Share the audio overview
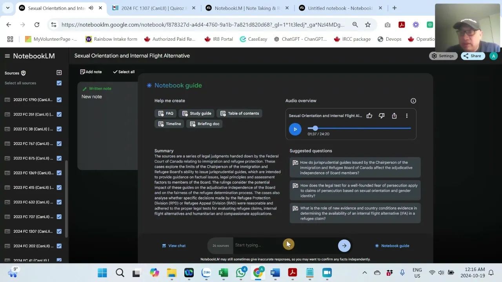Screen dimensions: 502x282 point(394,116)
